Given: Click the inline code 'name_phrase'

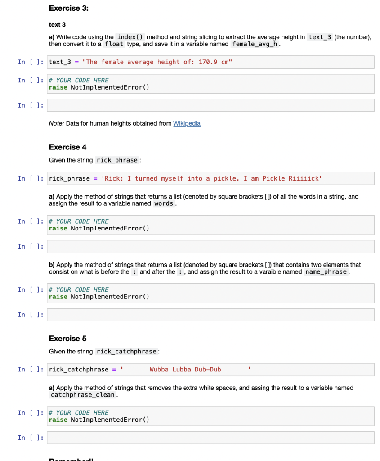Looking at the screenshot, I should (326, 271).
